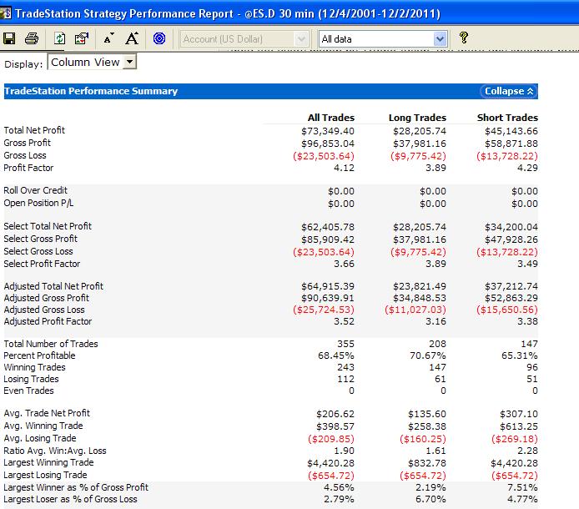Click the Even Trades row label

coord(28,391)
